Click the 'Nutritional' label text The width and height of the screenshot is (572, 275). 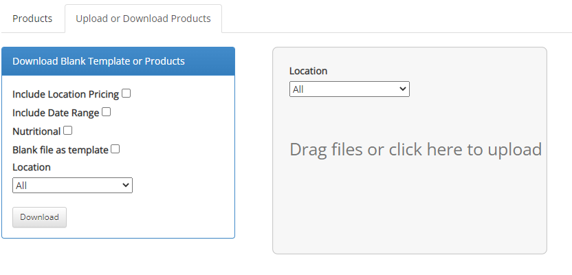click(36, 131)
